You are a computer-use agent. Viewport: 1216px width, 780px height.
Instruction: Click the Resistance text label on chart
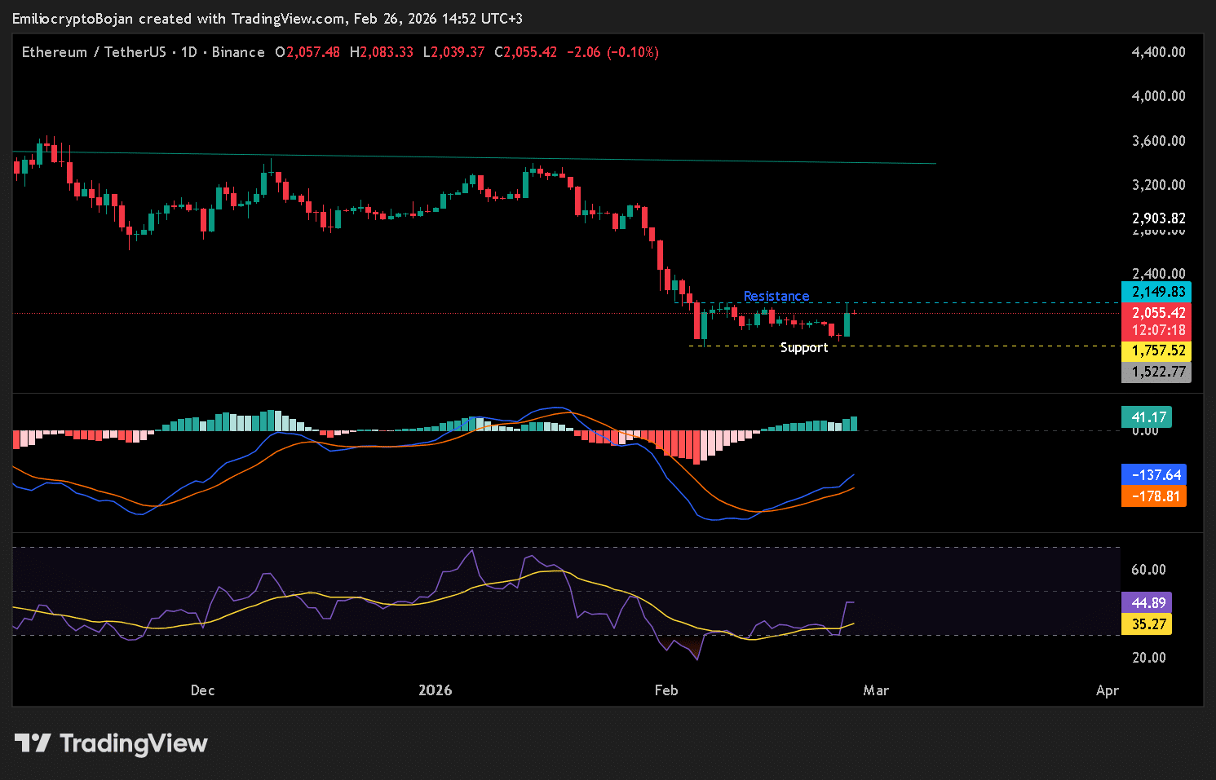[x=776, y=296]
